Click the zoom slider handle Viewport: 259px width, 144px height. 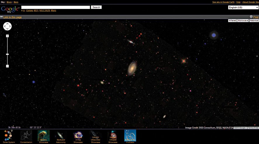pos(7,54)
